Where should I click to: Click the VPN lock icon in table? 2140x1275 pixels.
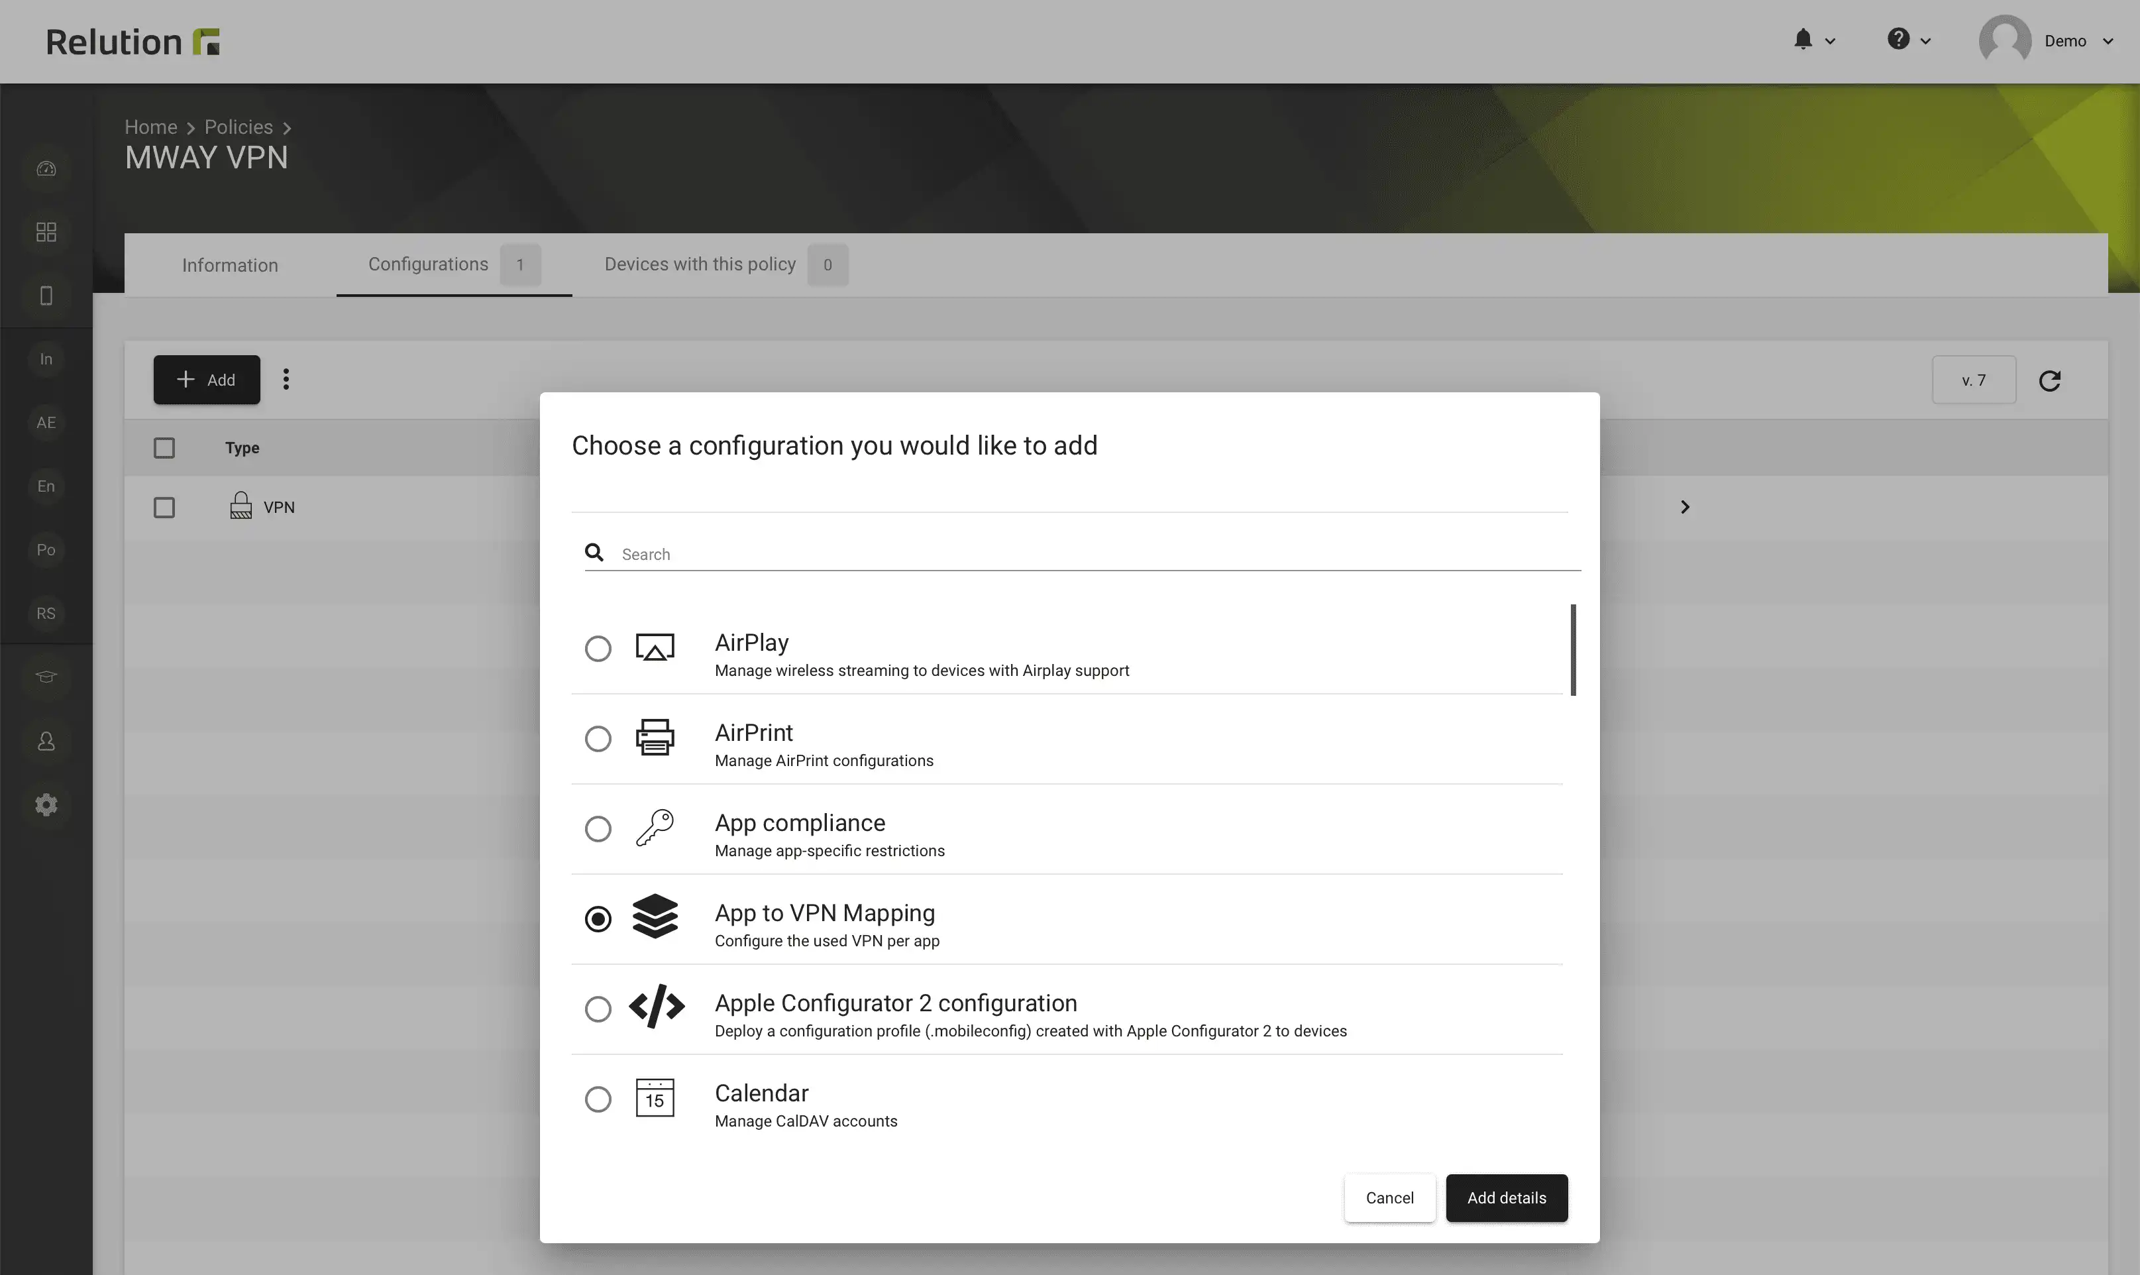point(241,505)
